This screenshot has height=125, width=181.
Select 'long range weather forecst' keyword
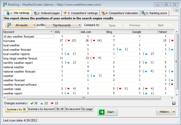pos(20,58)
